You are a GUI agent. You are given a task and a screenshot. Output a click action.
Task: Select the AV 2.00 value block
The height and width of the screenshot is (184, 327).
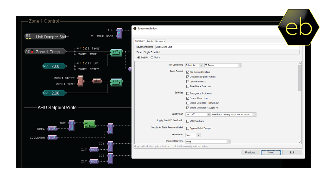[x=54, y=93]
